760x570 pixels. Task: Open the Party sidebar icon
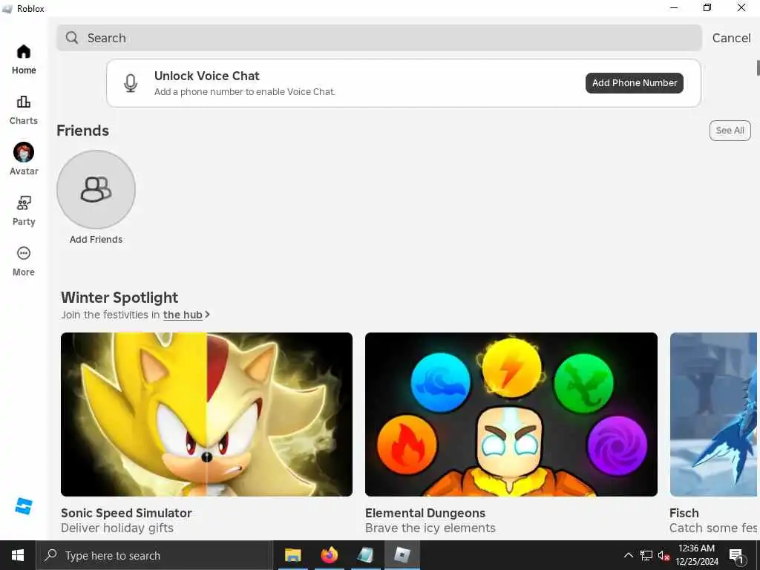pyautogui.click(x=23, y=203)
